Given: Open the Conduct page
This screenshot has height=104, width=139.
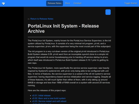Looking at the screenshot, I should (77, 3).
